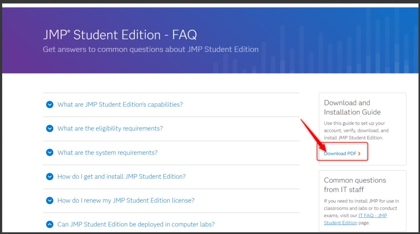Click the chevron icon beside JMP Student Edition's capabilities
Screen dimensions: 420x234
click(50, 105)
